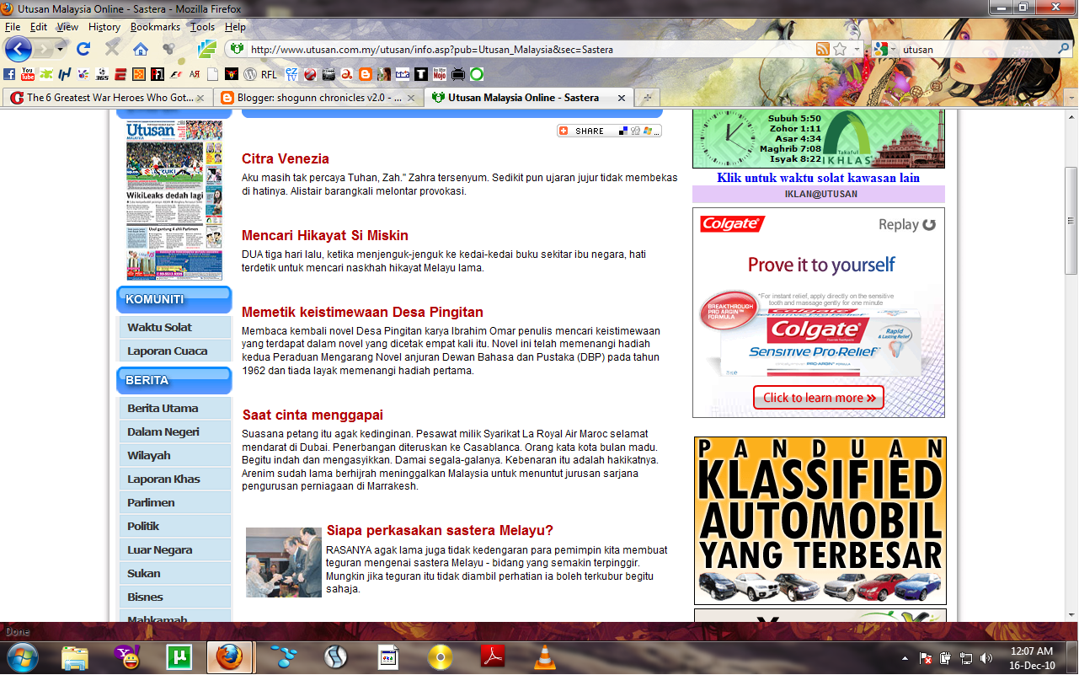Click Colgate ad Click to learn more
The image size is (1079, 675).
coord(819,398)
